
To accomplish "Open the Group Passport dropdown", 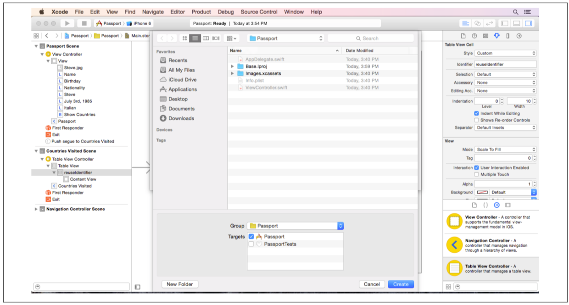I will (295, 226).
